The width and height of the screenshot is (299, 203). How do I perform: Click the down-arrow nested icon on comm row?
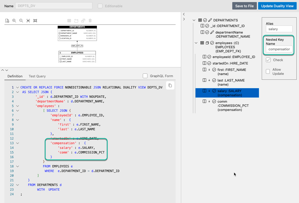coord(209,101)
